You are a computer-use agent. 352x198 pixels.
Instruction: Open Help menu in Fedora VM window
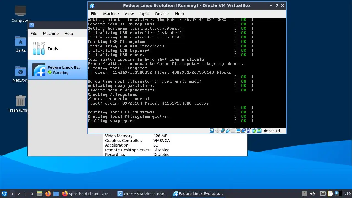[179, 13]
